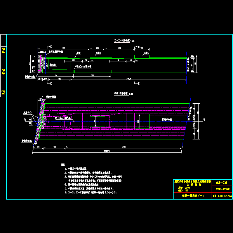
Task: Click note line 5 in the notes list
Action: point(89,188)
